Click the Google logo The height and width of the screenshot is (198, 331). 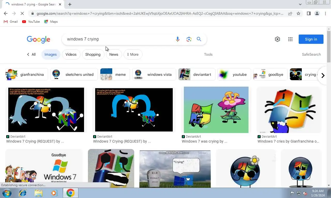click(39, 39)
